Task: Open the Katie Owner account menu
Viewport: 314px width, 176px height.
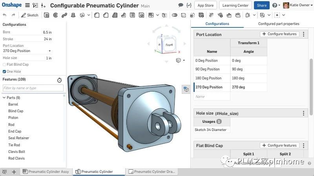Action: [298, 5]
